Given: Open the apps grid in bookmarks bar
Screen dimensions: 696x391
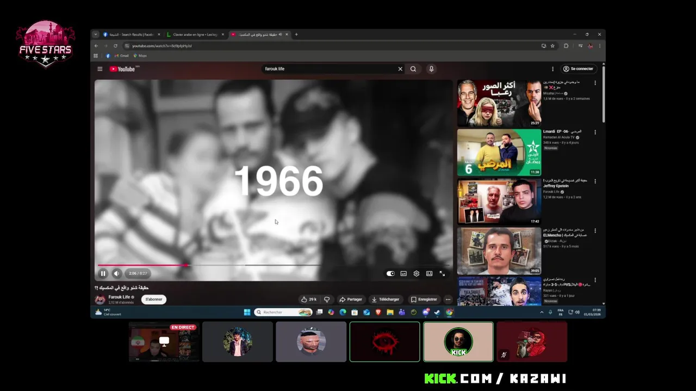Looking at the screenshot, I should (96, 55).
